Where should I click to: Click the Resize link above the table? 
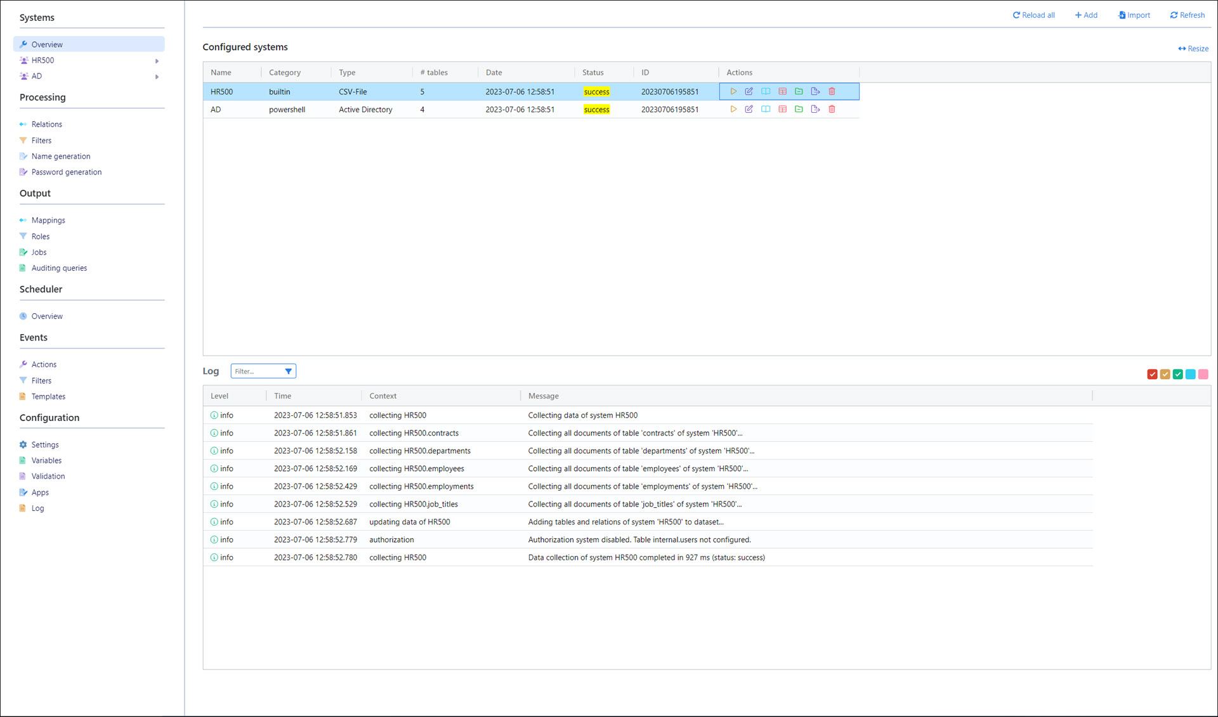coord(1193,49)
